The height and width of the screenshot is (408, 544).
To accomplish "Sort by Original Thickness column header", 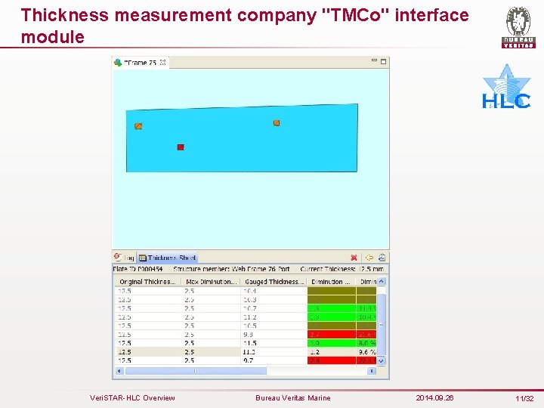I will (x=148, y=281).
